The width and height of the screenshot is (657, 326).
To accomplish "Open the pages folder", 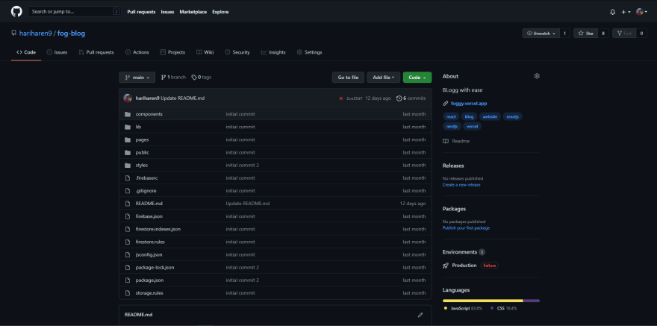I will 142,140.
